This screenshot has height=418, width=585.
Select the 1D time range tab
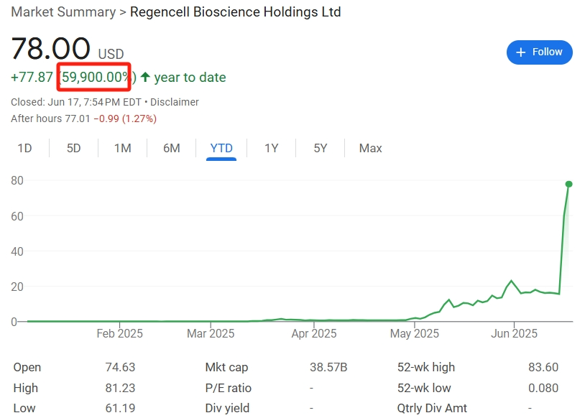(x=25, y=148)
